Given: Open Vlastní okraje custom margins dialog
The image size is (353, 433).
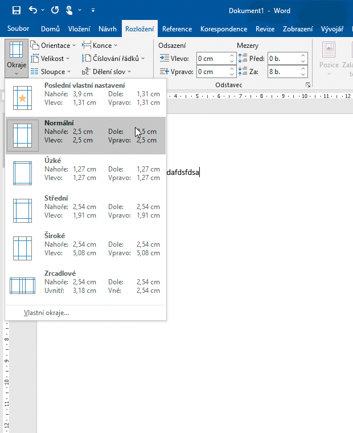Looking at the screenshot, I should click(x=46, y=313).
